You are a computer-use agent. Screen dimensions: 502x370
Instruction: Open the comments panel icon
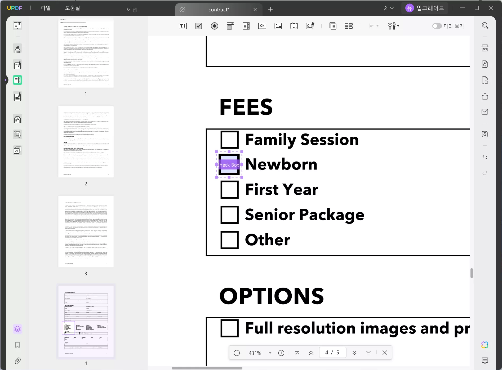(x=485, y=360)
